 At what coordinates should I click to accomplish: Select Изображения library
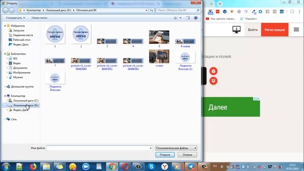coord(21,73)
